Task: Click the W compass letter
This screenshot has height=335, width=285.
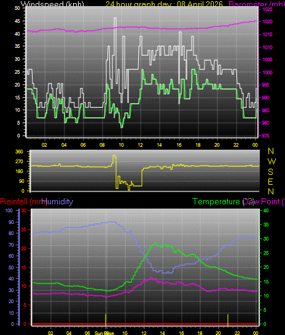Action: click(271, 161)
